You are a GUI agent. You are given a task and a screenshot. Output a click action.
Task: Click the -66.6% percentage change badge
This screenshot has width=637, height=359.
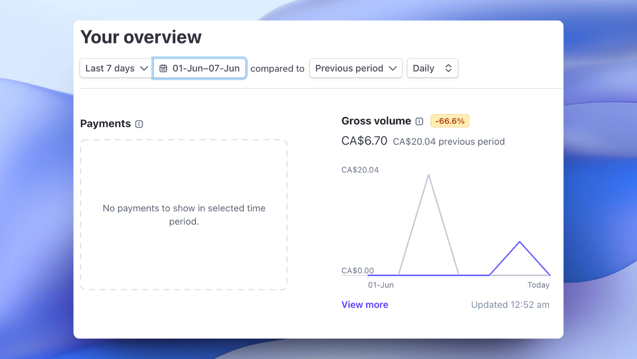[450, 121]
